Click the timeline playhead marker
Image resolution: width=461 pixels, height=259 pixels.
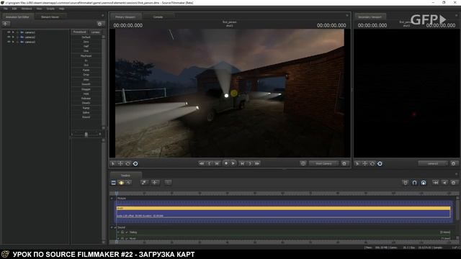coord(117,194)
